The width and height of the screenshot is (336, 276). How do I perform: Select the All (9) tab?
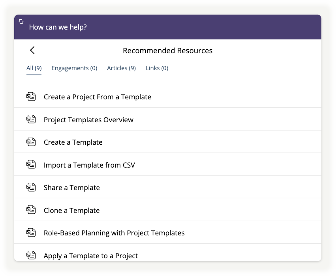point(34,68)
